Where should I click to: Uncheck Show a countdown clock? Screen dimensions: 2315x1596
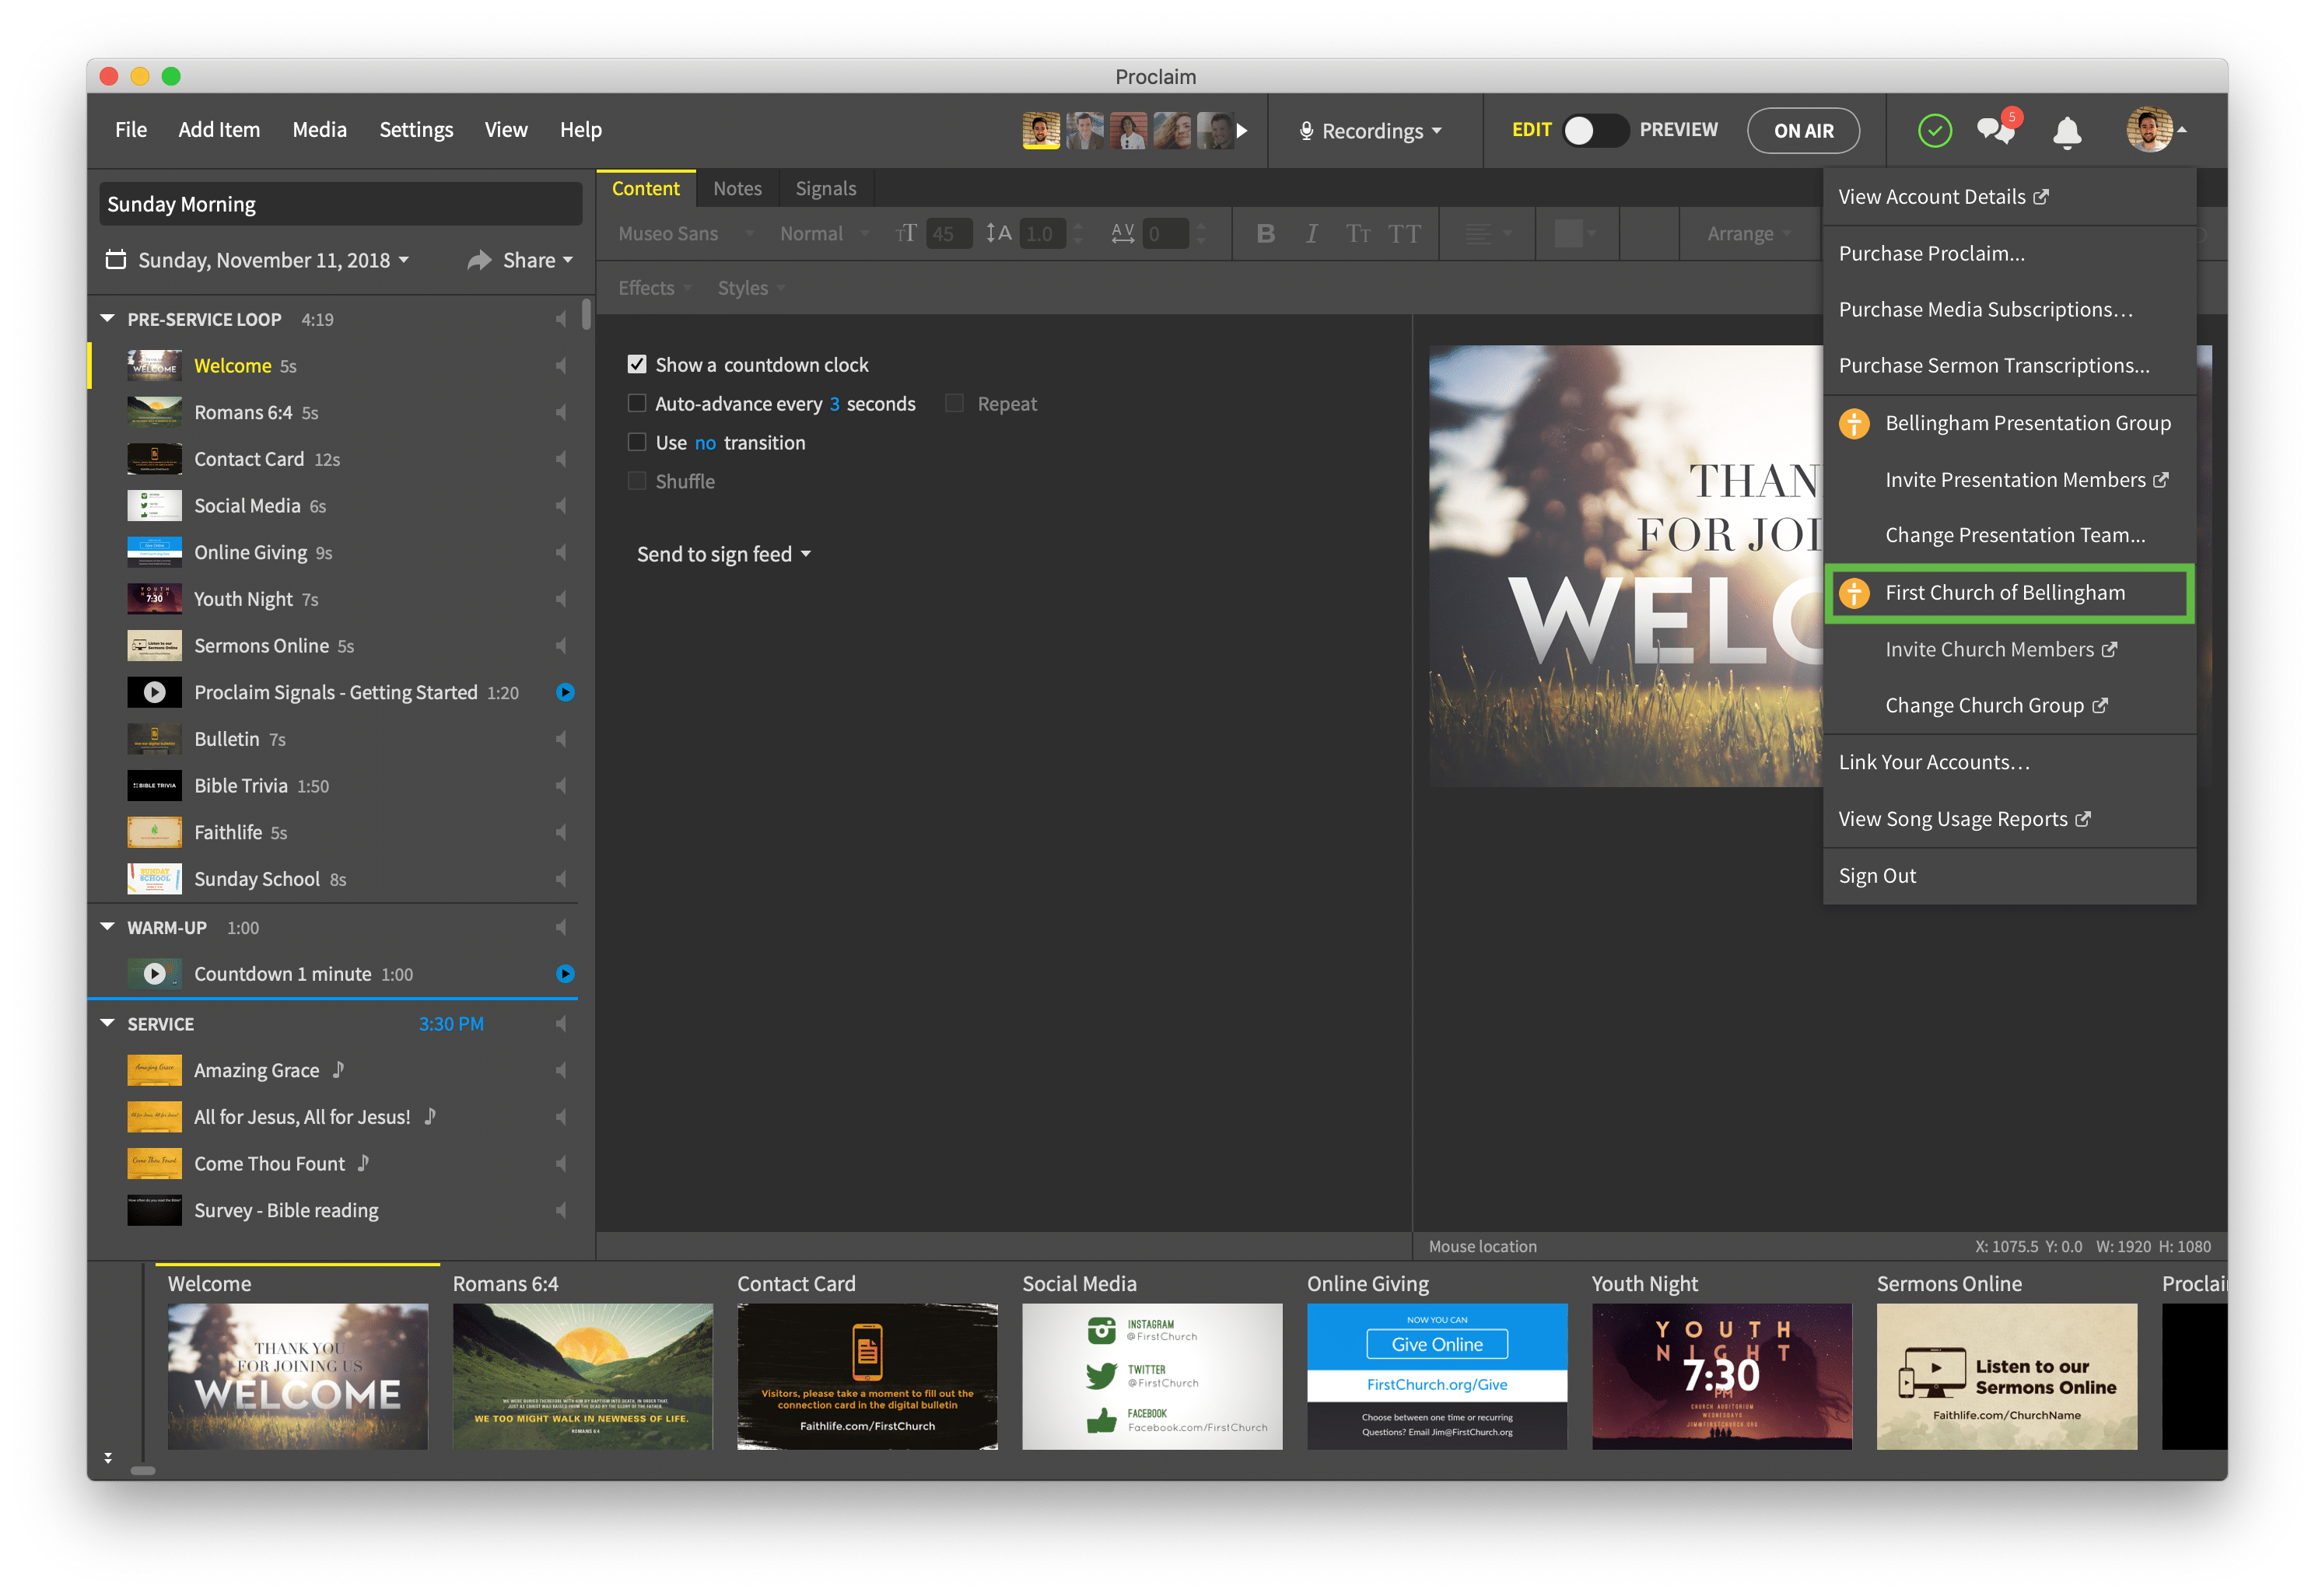pos(636,364)
